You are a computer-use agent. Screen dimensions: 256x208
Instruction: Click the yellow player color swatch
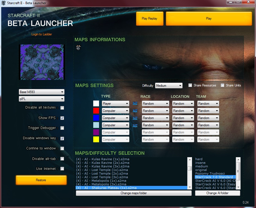[96, 139]
